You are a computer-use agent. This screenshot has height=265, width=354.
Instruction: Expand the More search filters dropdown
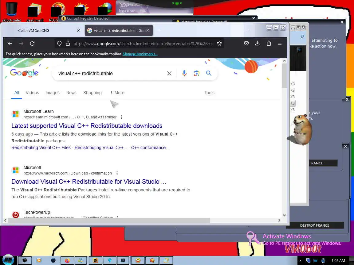click(117, 93)
